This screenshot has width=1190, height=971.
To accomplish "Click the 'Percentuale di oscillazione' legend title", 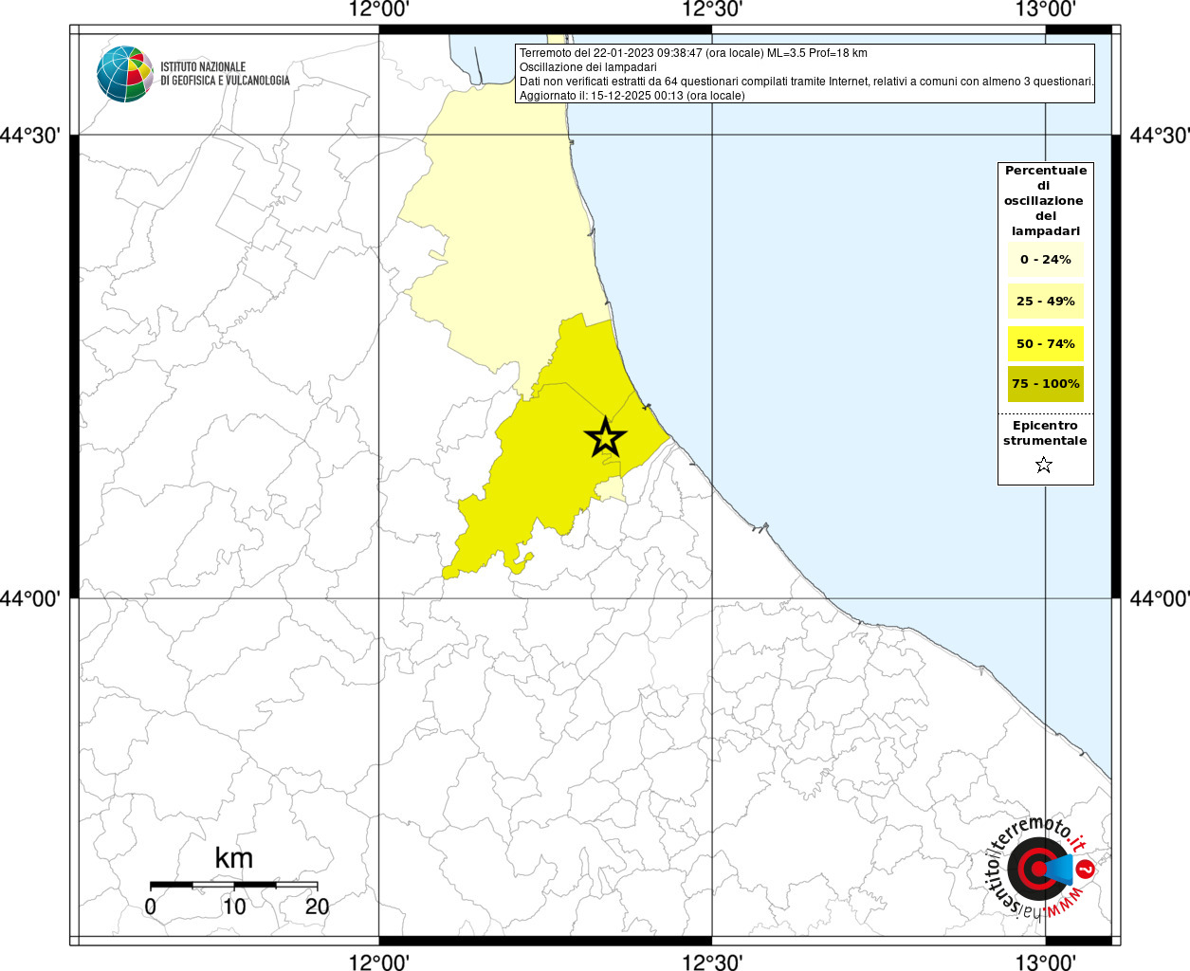I will click(1045, 200).
